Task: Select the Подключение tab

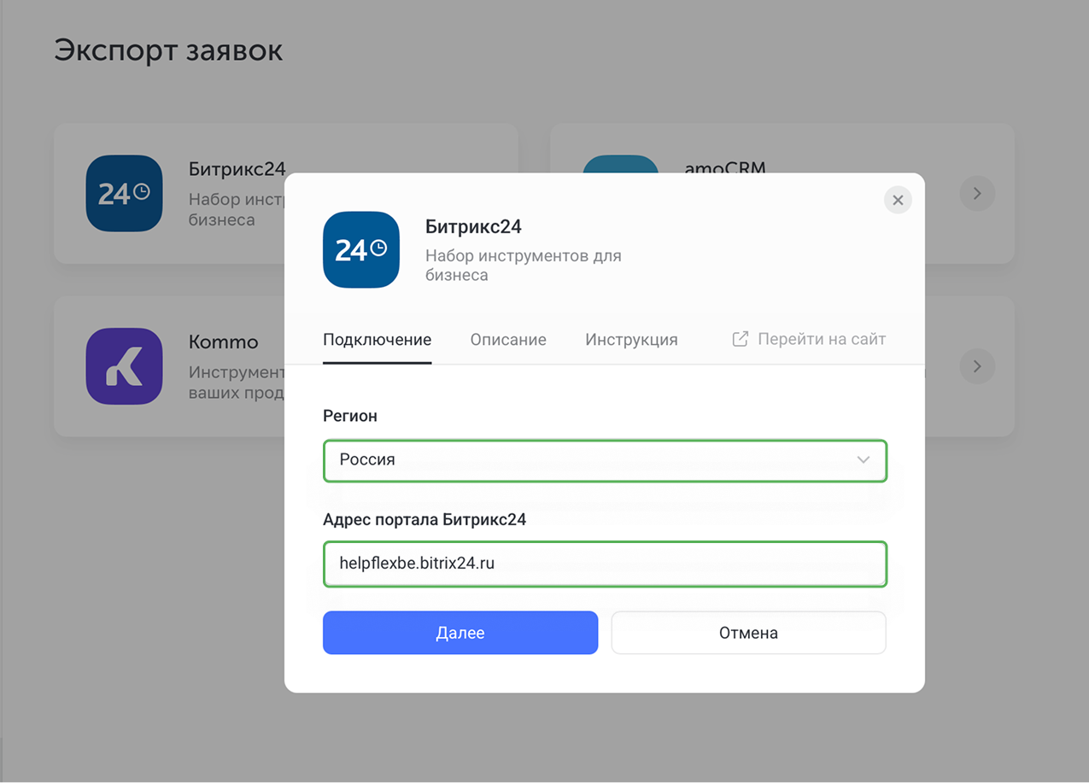Action: (377, 339)
